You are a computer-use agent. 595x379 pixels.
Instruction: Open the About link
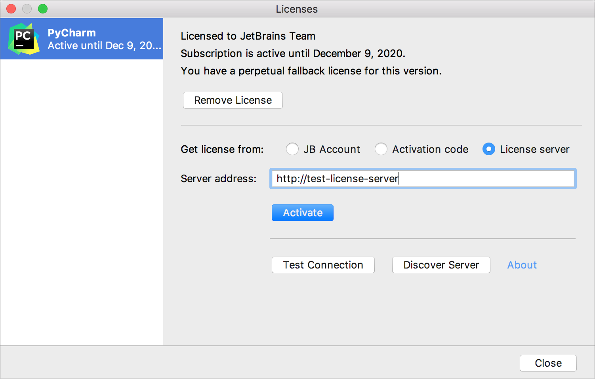pyautogui.click(x=522, y=265)
